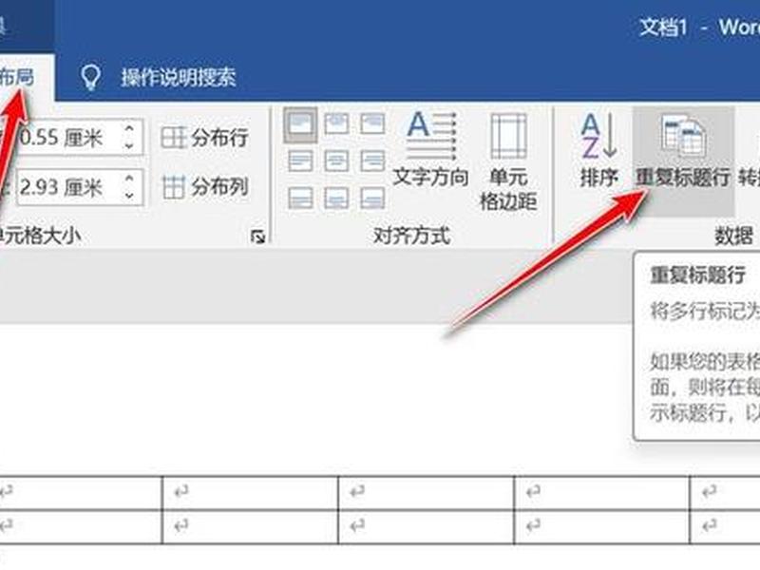Viewport: 760px width, 570px height.
Task: Open 单元格边距 cell margins
Action: pyautogui.click(x=508, y=161)
